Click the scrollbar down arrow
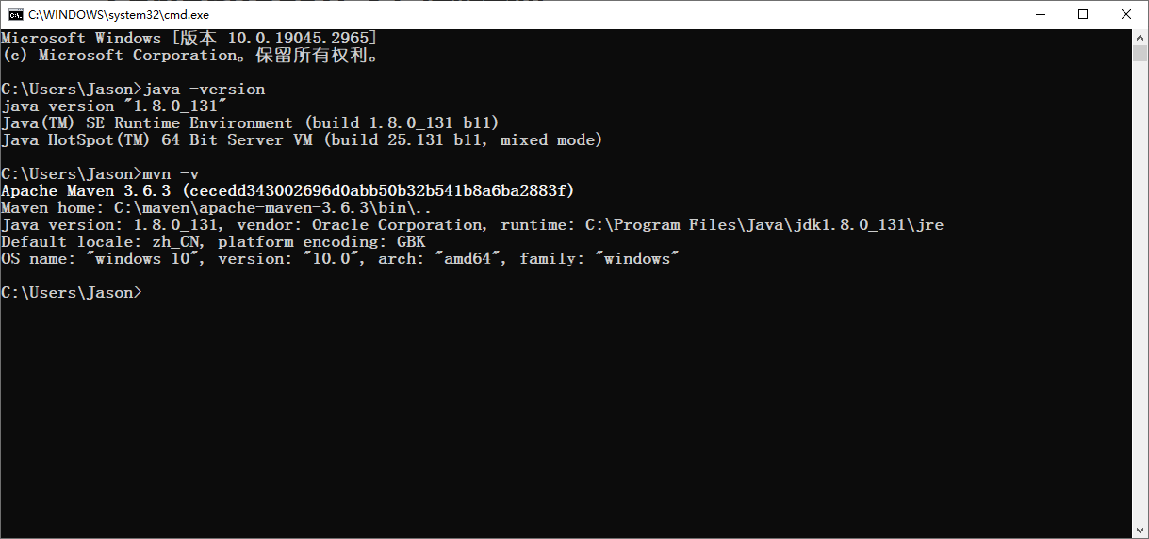Viewport: 1149px width, 539px height. 1140,531
